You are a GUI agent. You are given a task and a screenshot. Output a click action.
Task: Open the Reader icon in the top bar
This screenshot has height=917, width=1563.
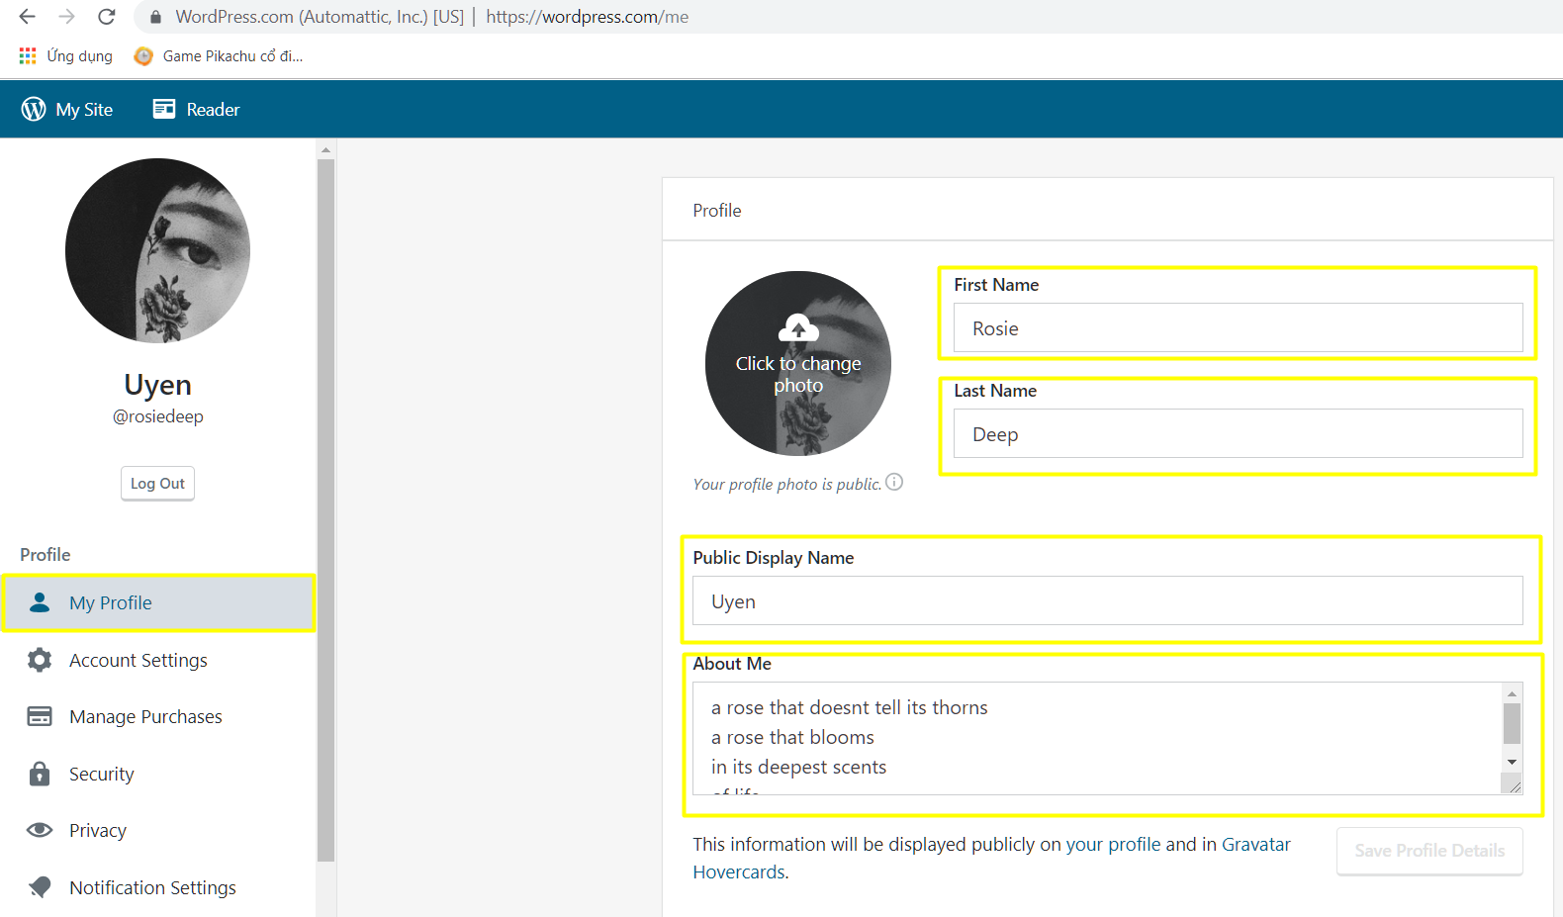click(x=164, y=109)
